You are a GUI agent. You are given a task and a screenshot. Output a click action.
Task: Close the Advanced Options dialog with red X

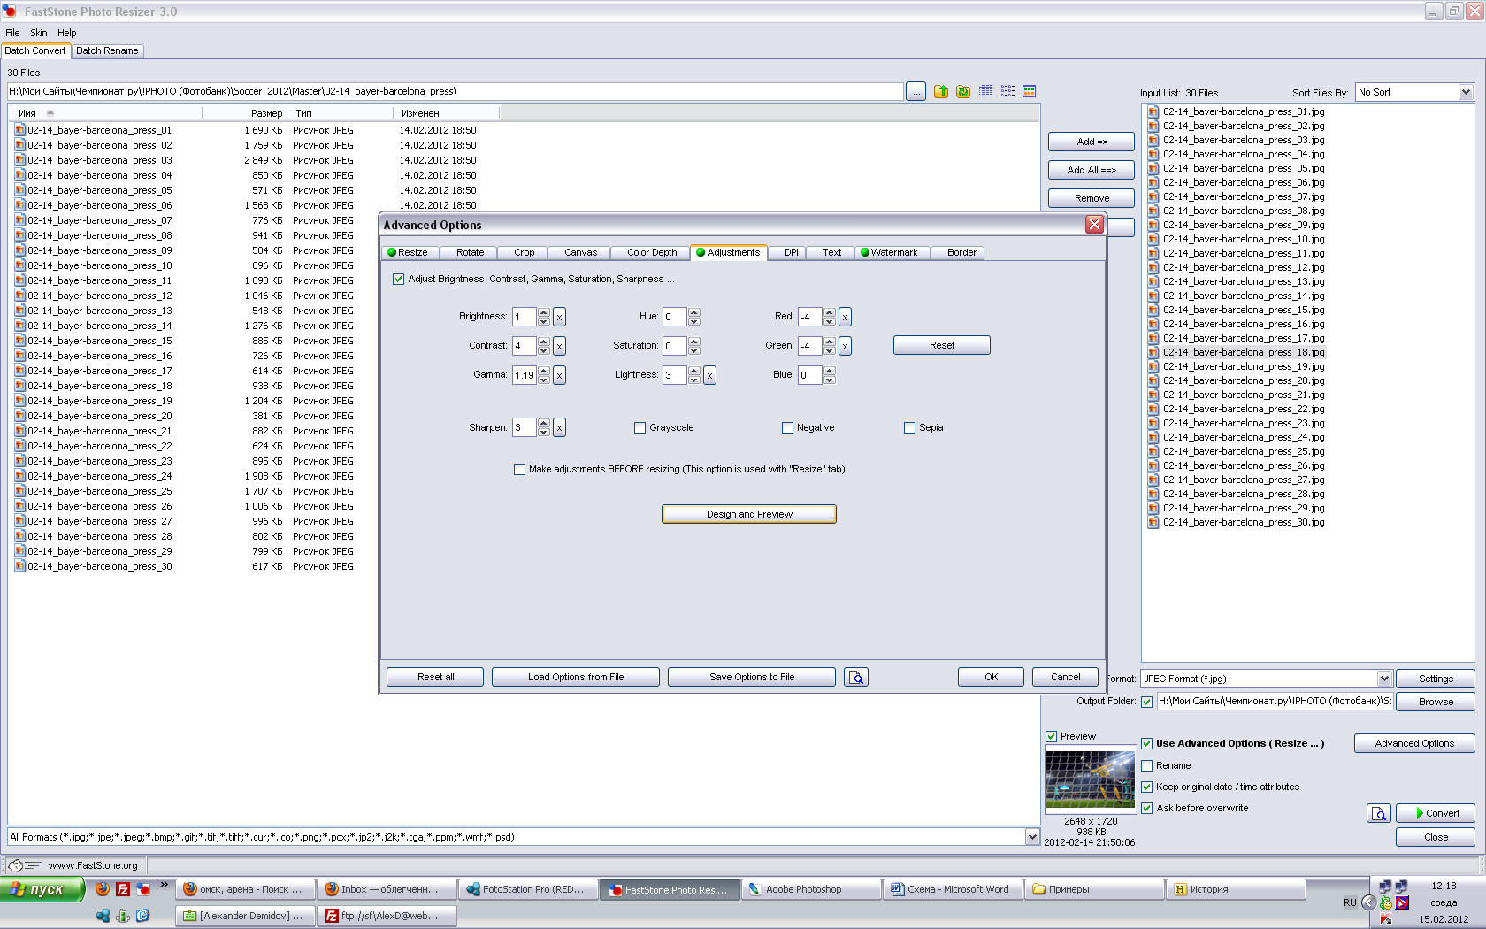pos(1094,225)
